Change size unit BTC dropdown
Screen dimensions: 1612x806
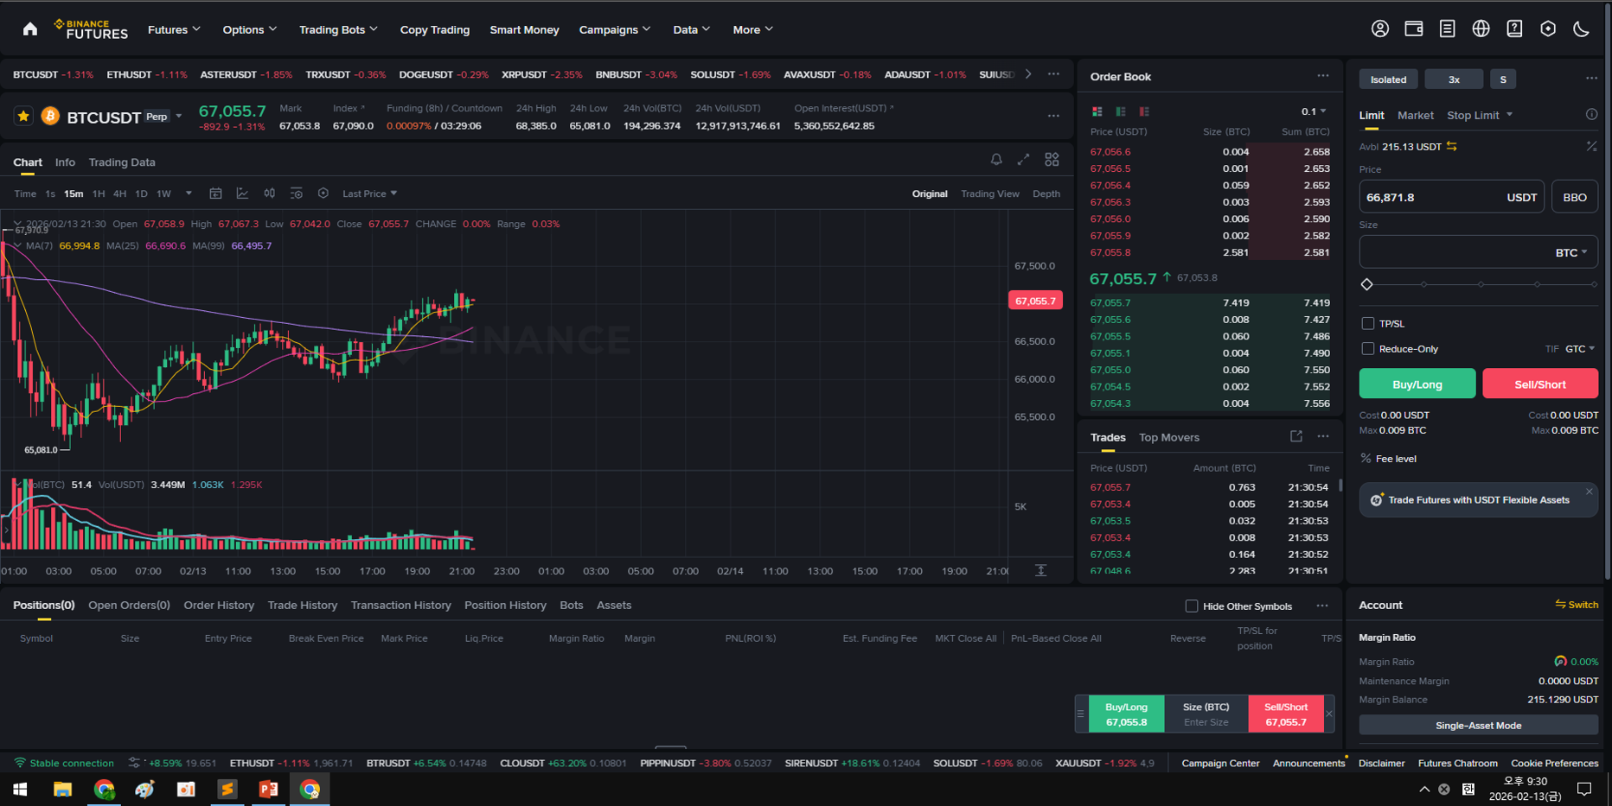click(1571, 252)
